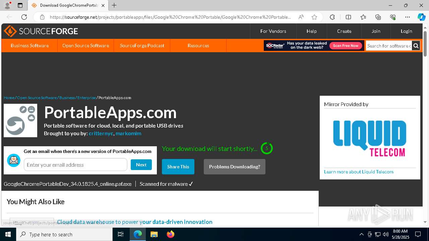Open the Collections icon

378,17
